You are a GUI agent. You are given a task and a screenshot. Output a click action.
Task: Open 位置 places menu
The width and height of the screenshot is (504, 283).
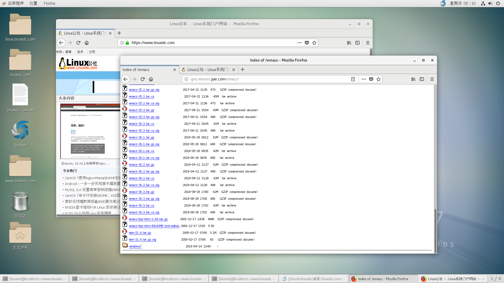33,3
